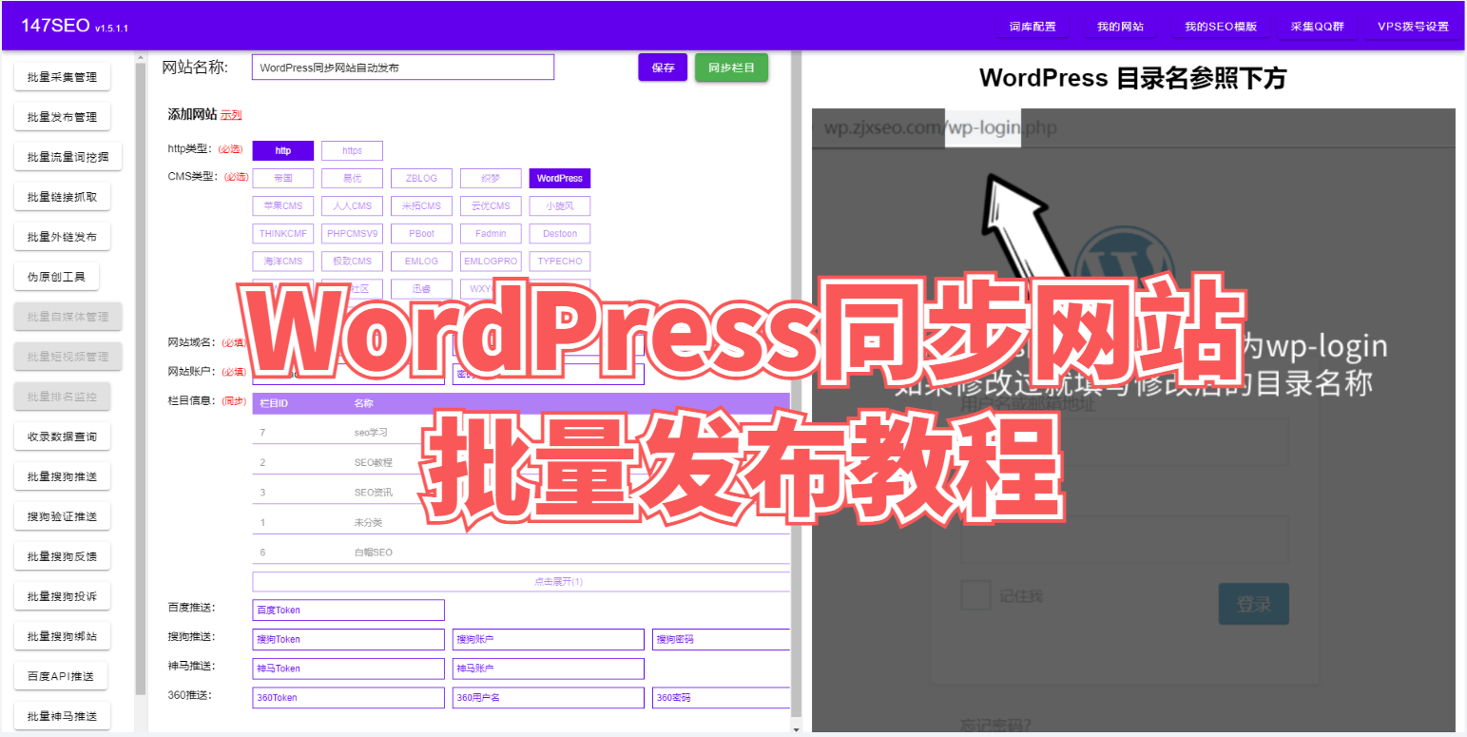Choose 米拓CMS as the CMS type
The width and height of the screenshot is (1467, 737).
[x=421, y=205]
